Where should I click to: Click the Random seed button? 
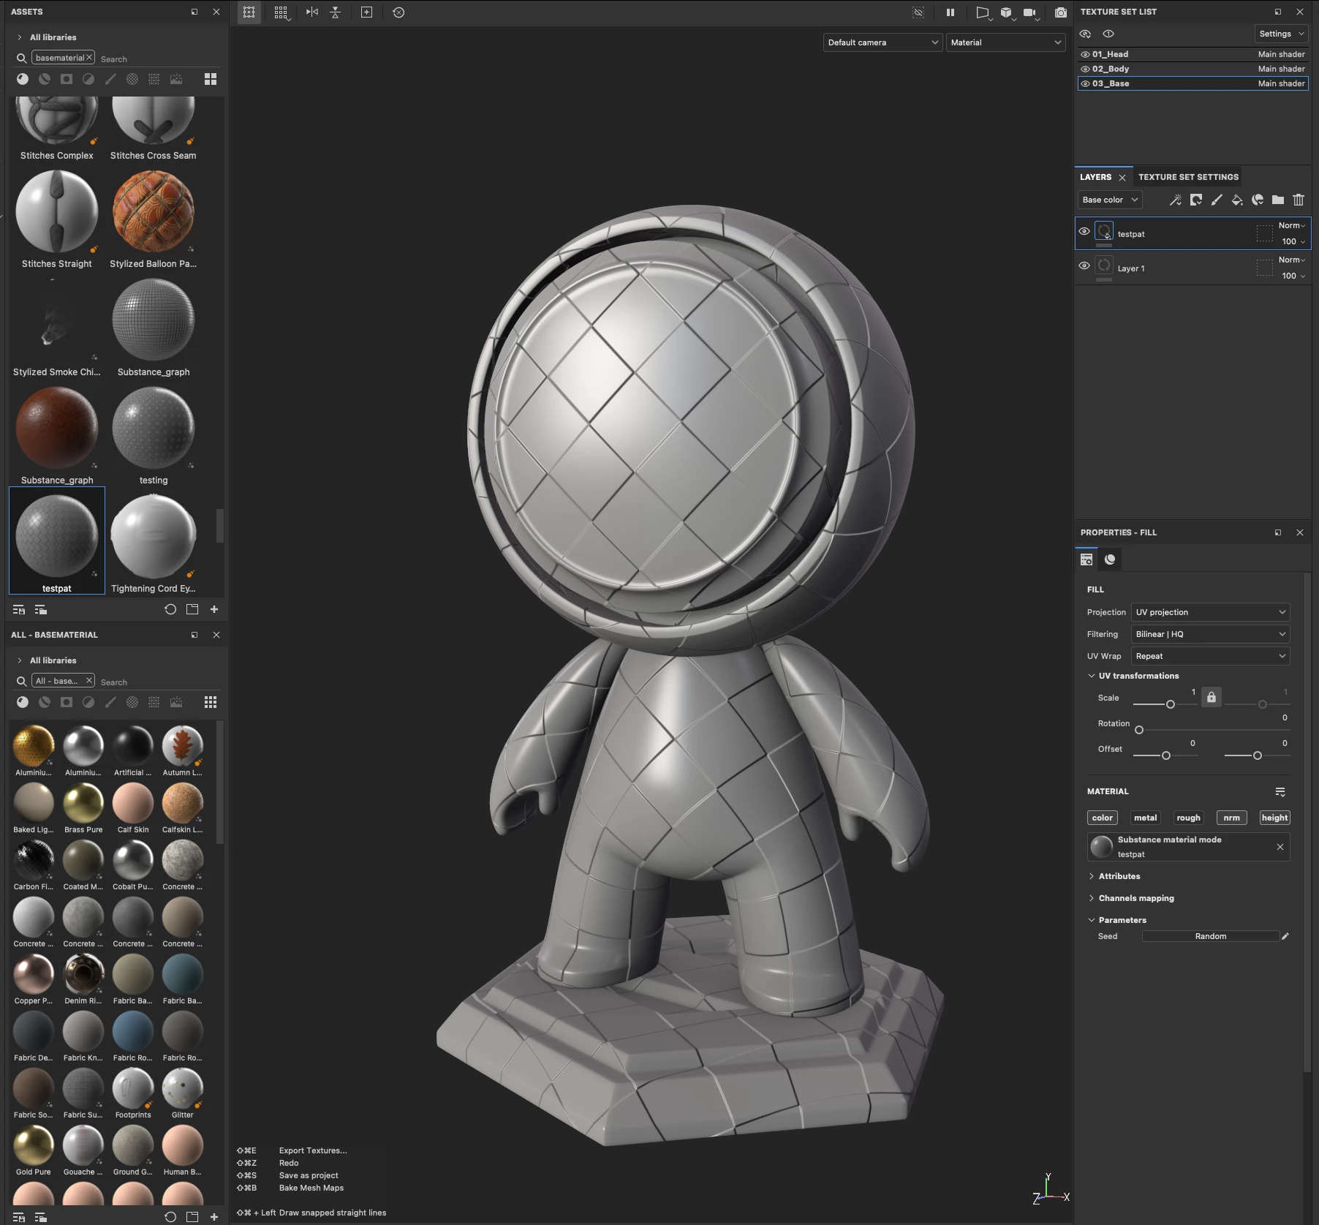pyautogui.click(x=1211, y=936)
